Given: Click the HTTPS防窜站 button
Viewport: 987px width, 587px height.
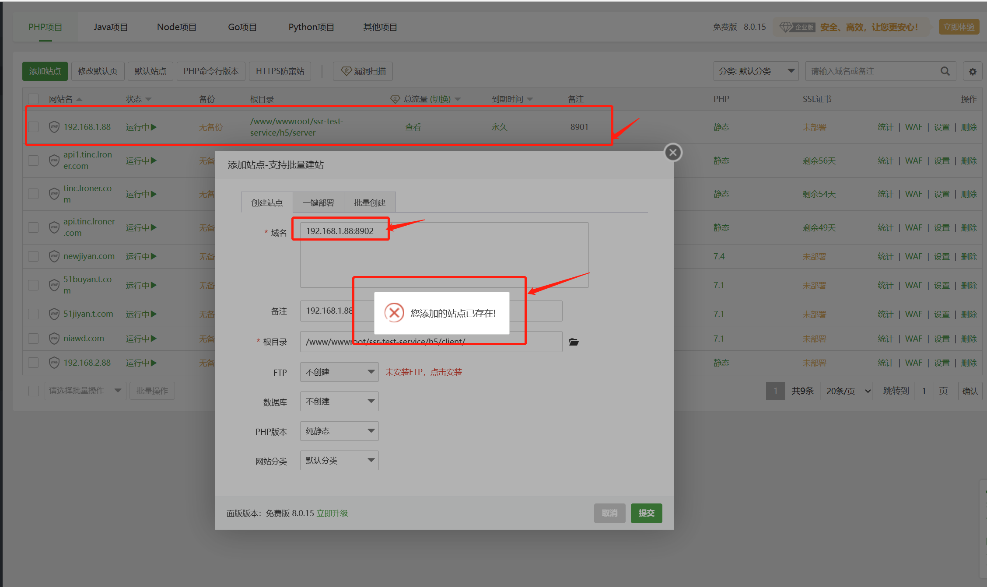Looking at the screenshot, I should click(x=280, y=71).
